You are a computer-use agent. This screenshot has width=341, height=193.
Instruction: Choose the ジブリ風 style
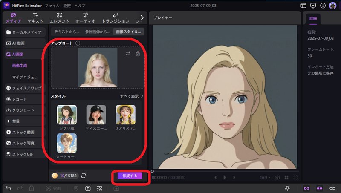(x=67, y=117)
